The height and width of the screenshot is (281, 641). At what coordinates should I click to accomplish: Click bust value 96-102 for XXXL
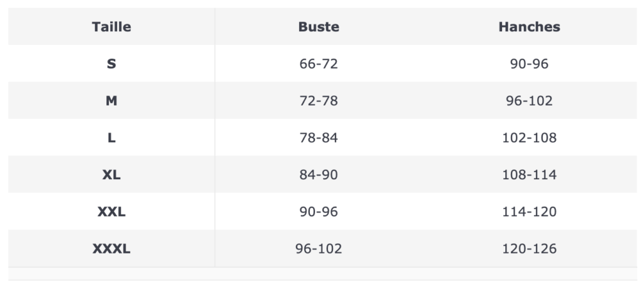click(319, 249)
